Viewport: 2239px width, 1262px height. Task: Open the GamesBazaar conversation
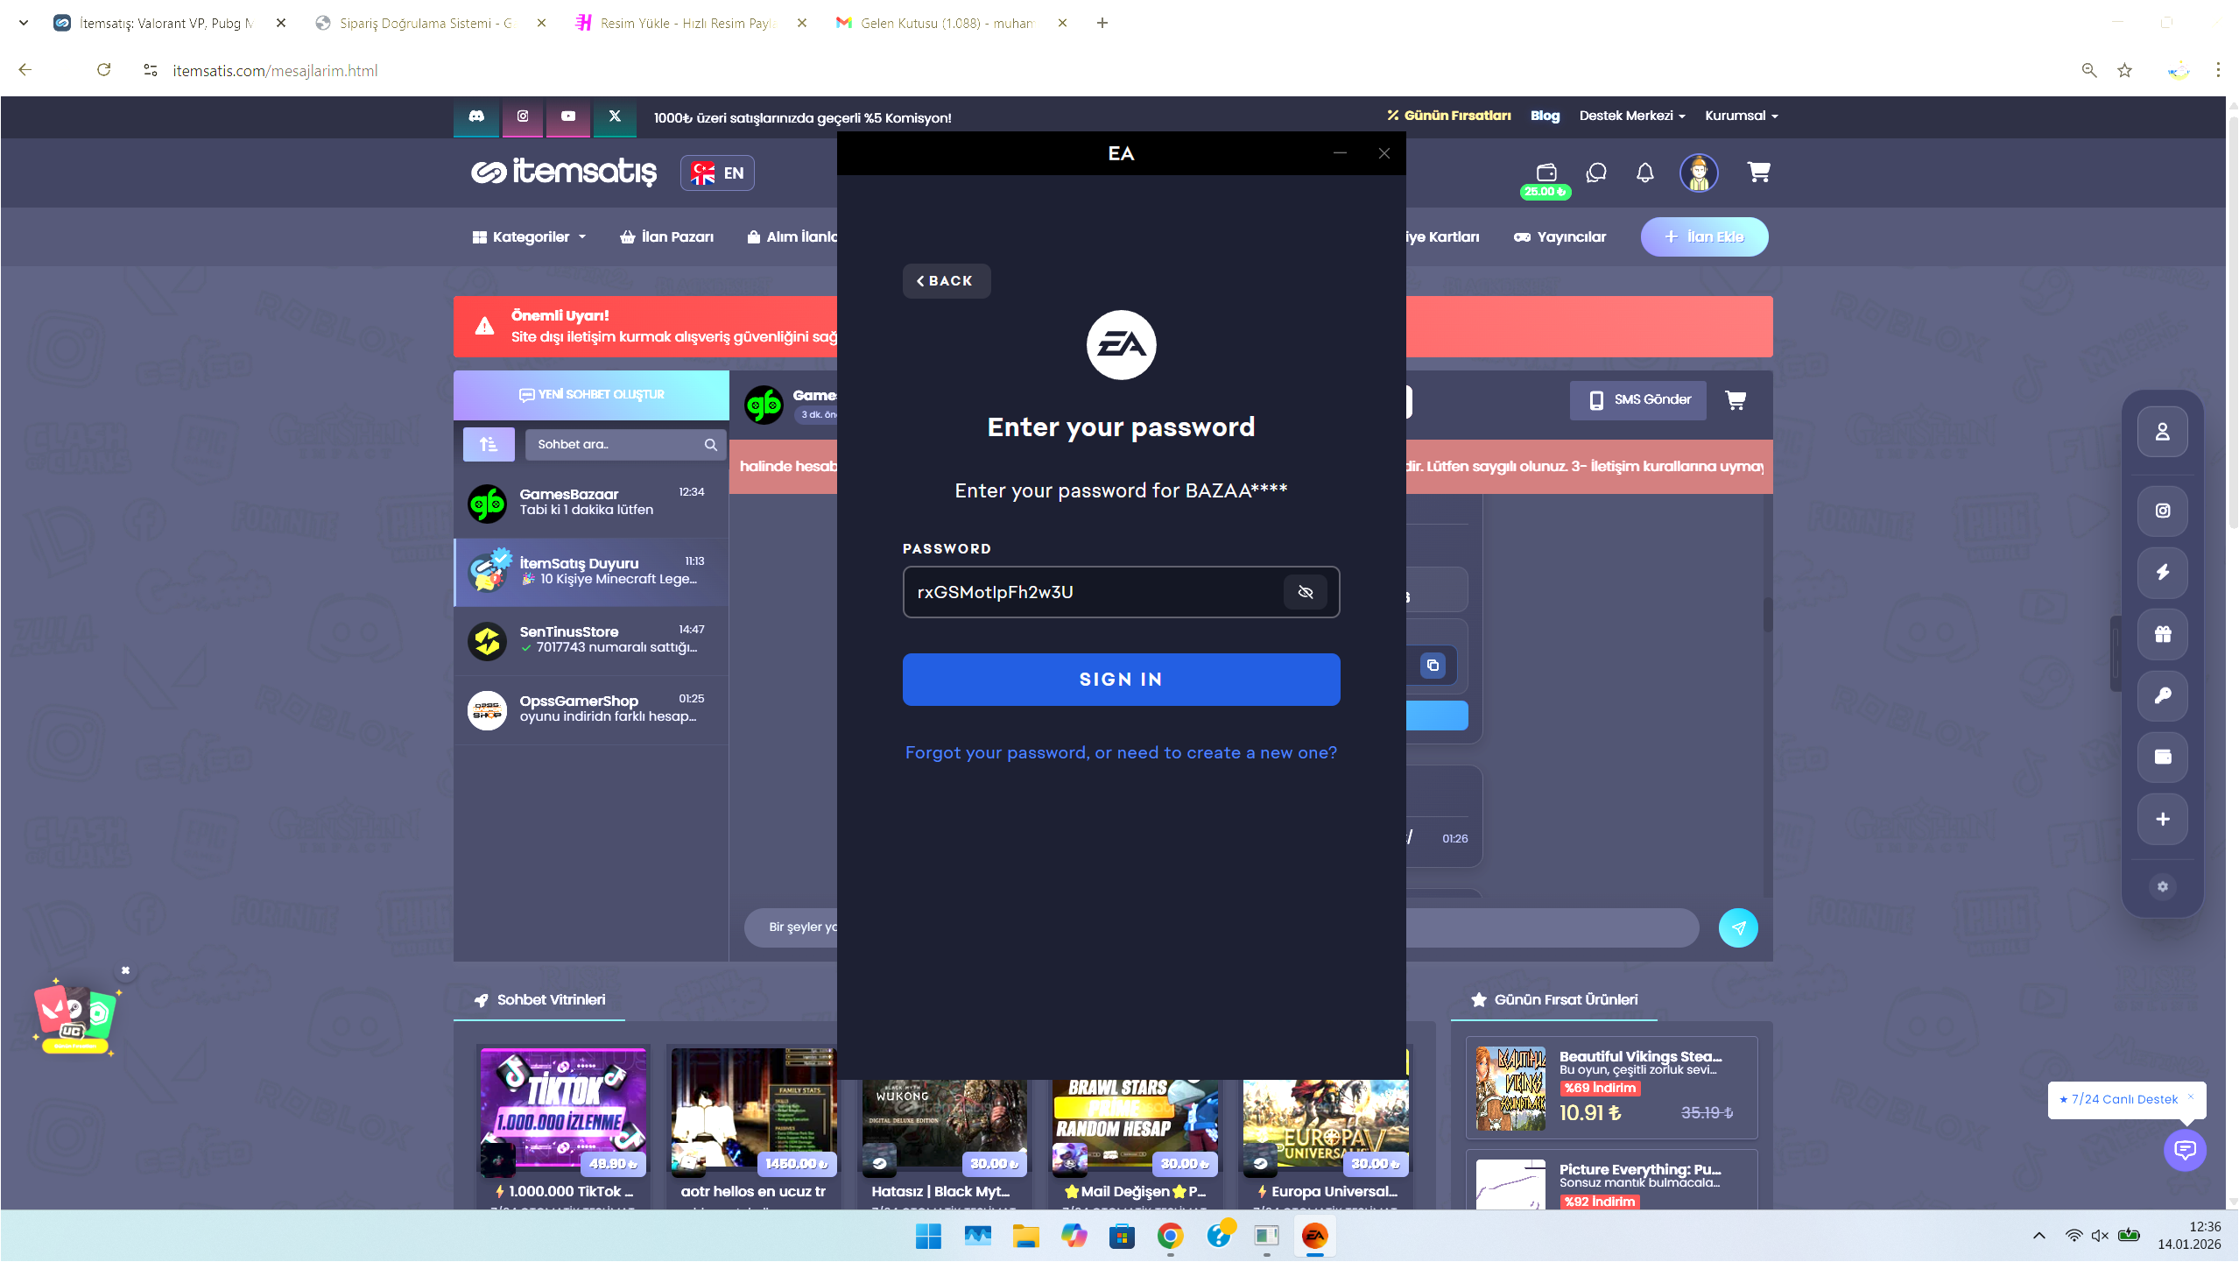[x=591, y=504]
